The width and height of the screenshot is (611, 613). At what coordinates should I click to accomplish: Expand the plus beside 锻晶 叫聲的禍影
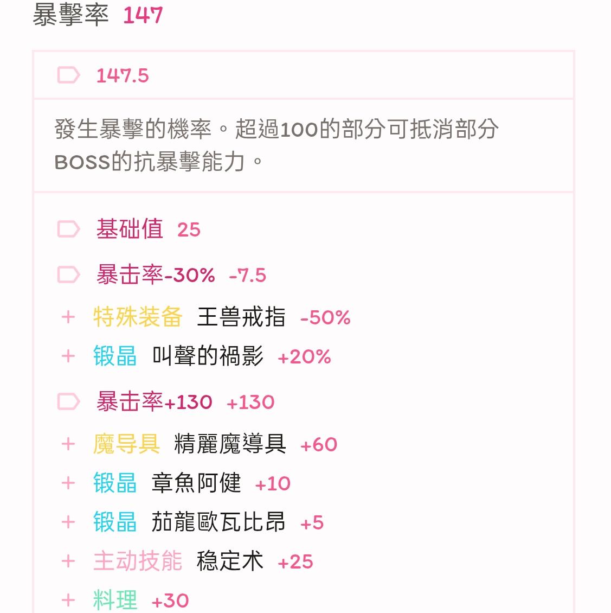[x=68, y=356]
